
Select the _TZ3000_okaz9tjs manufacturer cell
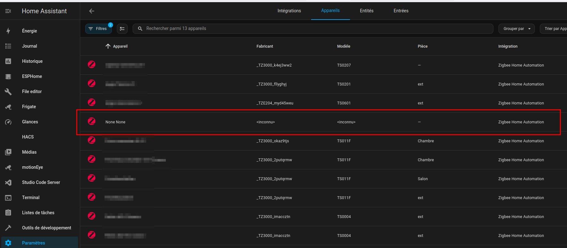coord(273,141)
